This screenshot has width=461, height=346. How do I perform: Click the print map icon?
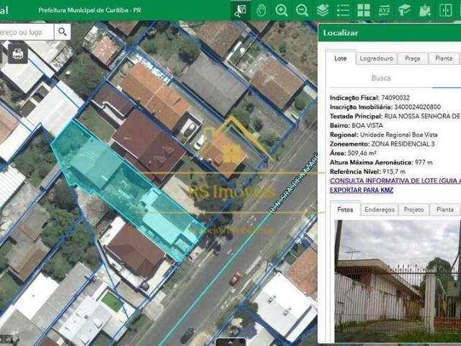[x=17, y=53]
